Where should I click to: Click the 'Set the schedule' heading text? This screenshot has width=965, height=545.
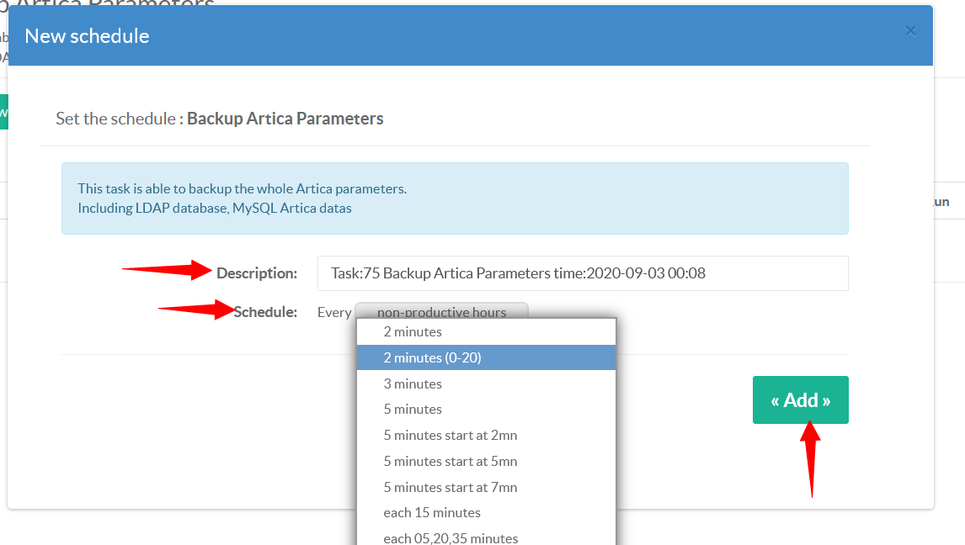point(220,119)
